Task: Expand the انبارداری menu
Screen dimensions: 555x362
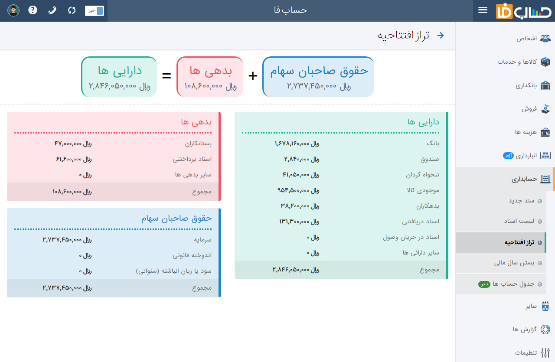Action: 505,155
